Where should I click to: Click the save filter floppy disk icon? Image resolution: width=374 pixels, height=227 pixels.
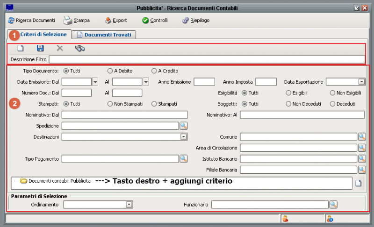(40, 48)
